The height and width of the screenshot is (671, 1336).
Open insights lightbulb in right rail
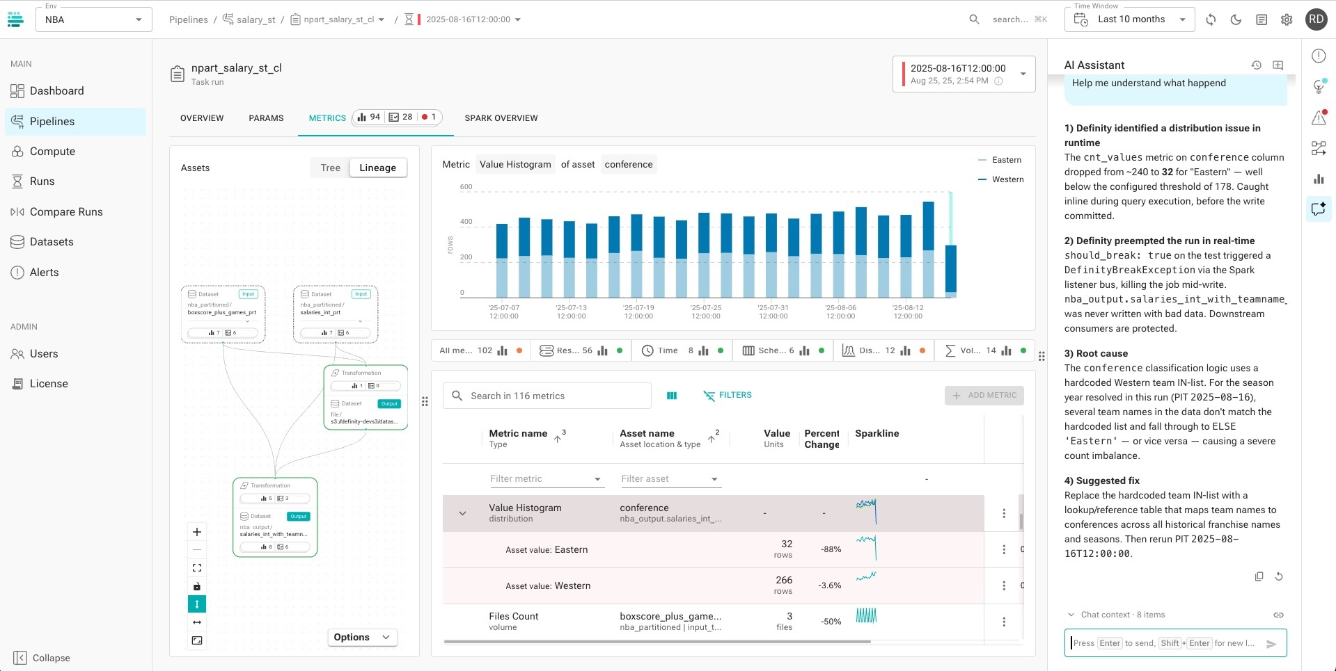click(1319, 86)
